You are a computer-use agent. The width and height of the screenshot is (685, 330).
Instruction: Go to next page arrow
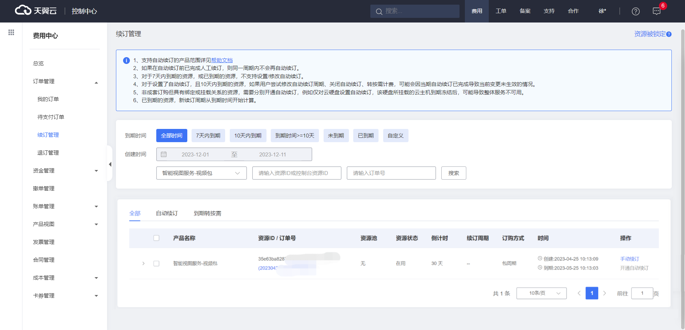[x=604, y=293]
